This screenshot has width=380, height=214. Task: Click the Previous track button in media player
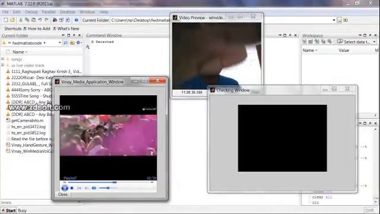pyautogui.click(x=79, y=188)
